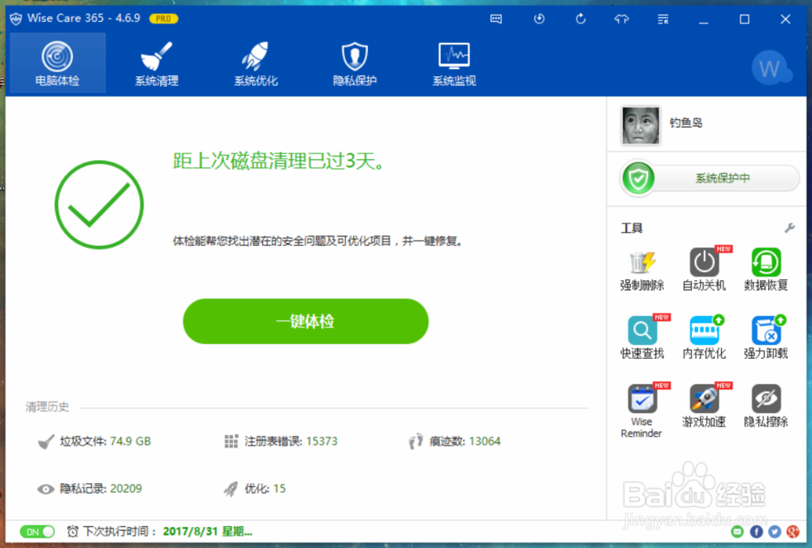Screen dimensions: 812x548
Task: Open the main menu lines icon
Action: tap(663, 19)
